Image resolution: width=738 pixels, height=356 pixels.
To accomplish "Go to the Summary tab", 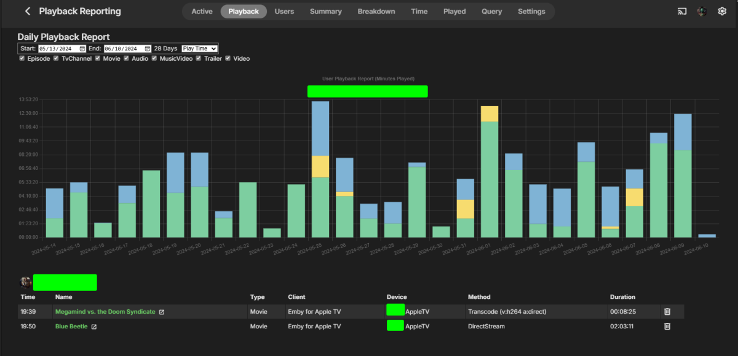I will 325,12.
